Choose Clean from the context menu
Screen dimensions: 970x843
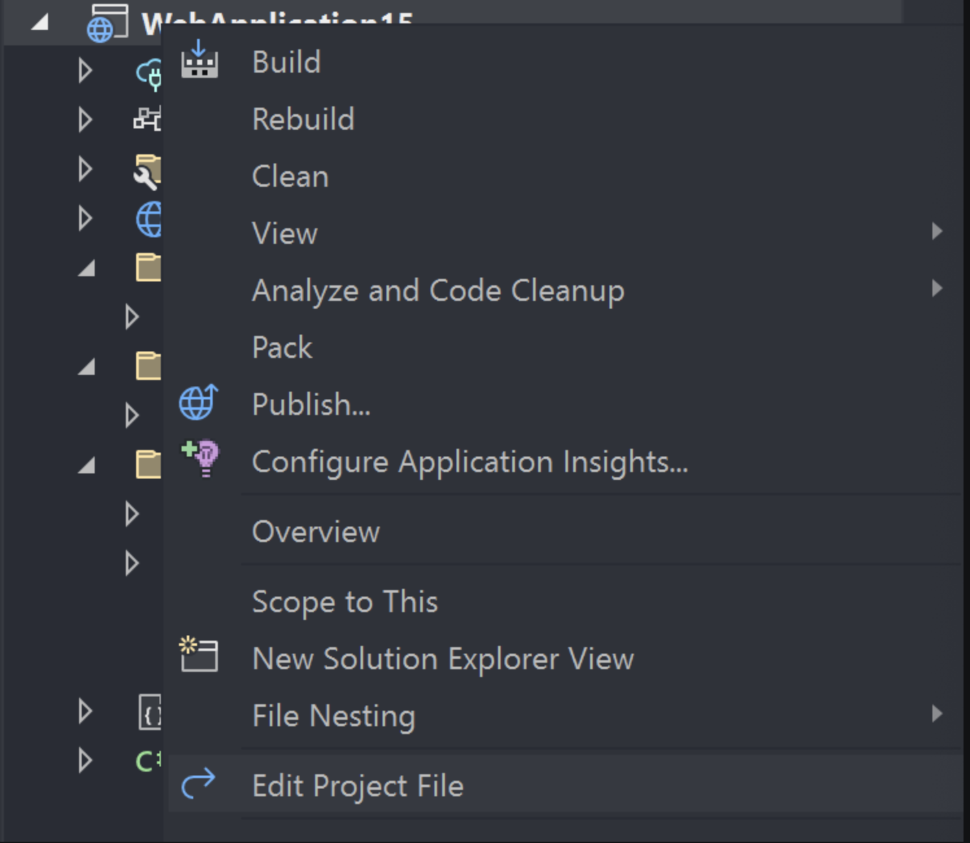point(290,176)
